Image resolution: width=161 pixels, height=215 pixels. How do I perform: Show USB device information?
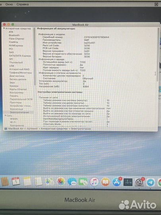12,66
